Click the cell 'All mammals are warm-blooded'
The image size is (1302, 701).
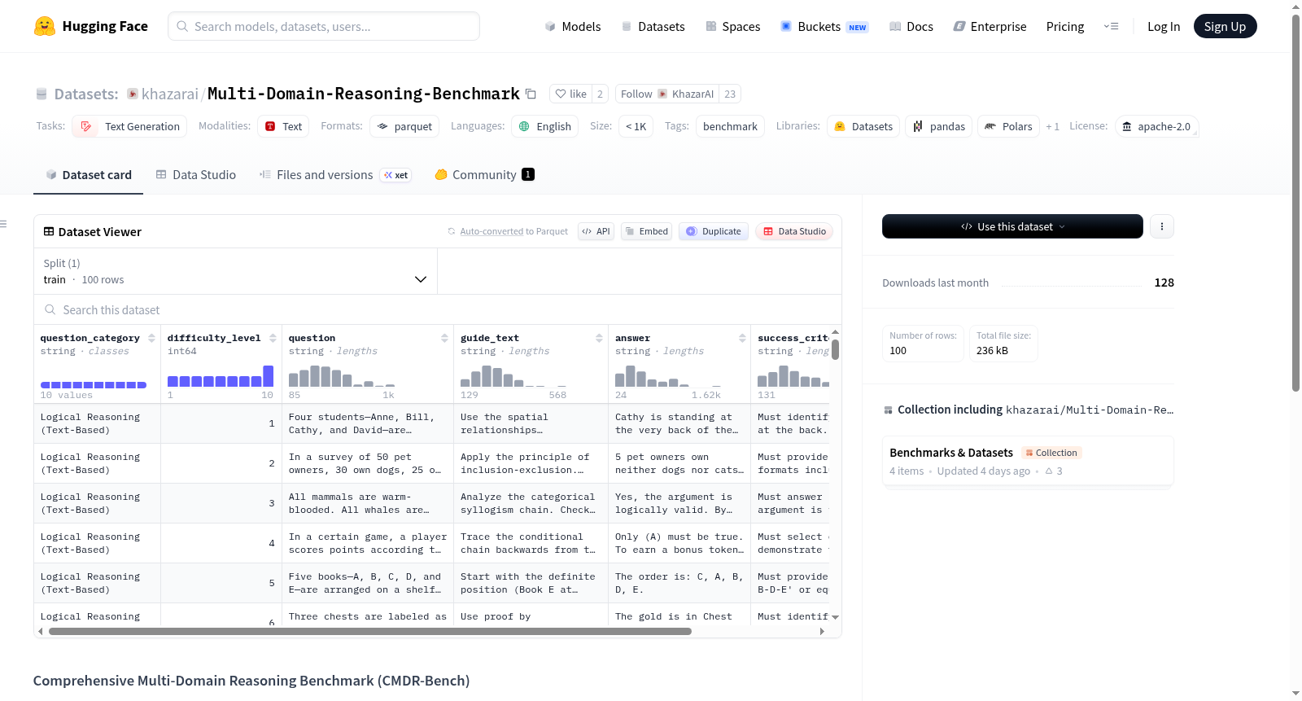click(x=368, y=503)
